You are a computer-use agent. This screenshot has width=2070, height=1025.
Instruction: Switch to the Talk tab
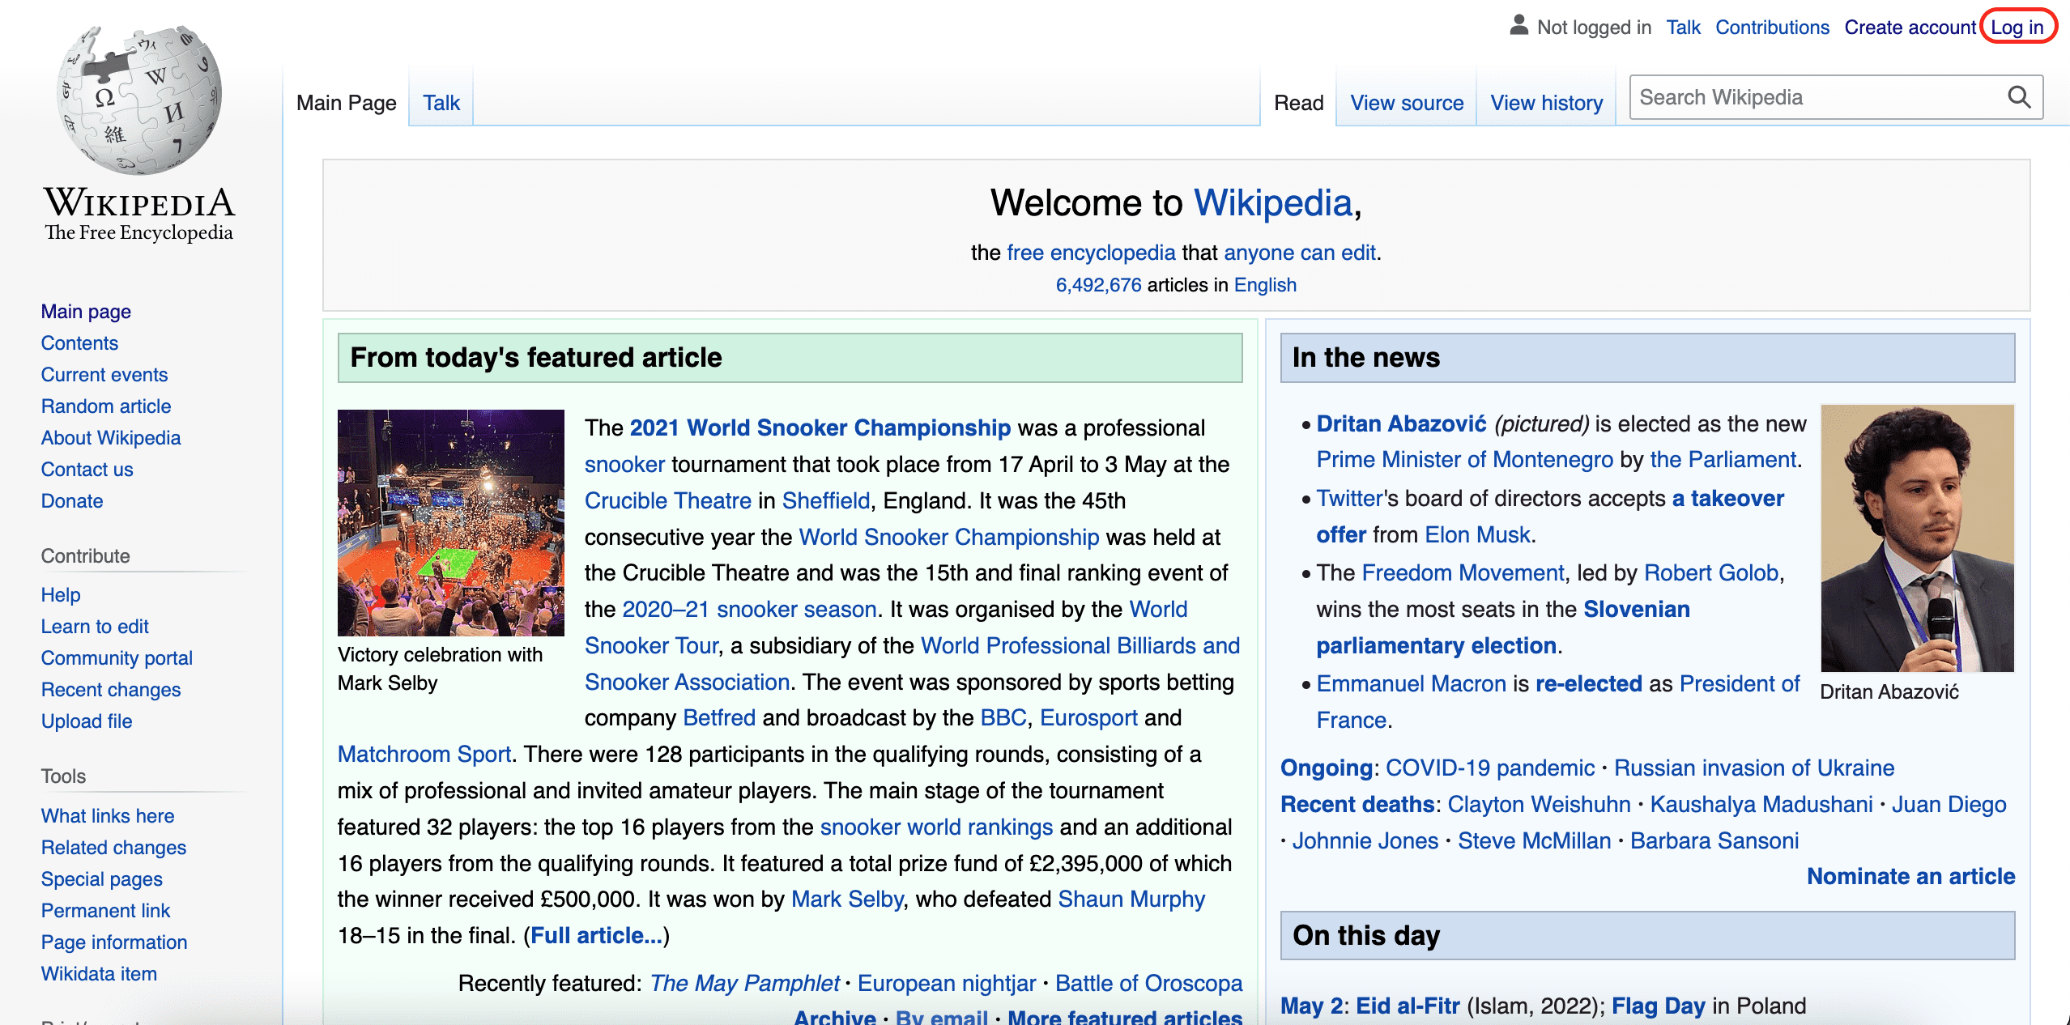(441, 103)
